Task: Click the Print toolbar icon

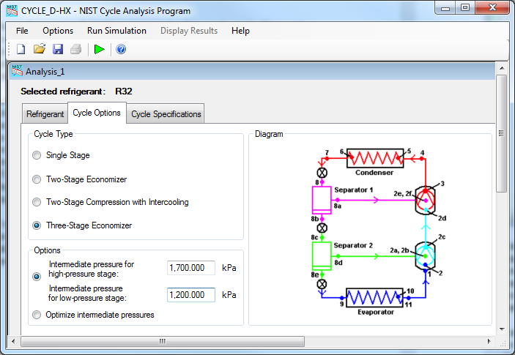Action: (x=76, y=50)
